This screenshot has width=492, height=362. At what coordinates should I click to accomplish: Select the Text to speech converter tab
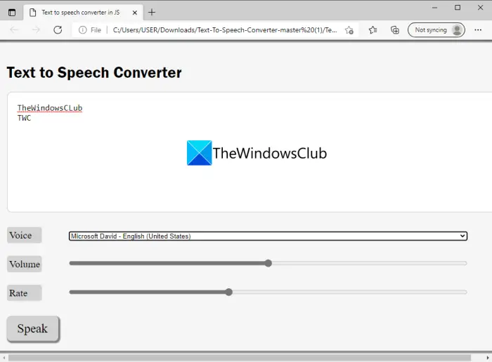click(x=83, y=13)
